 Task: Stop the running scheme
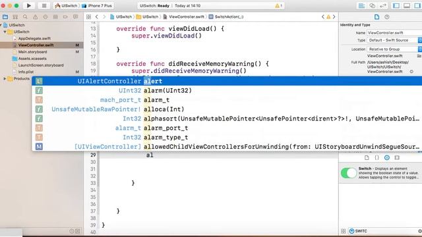pyautogui.click(x=44, y=6)
